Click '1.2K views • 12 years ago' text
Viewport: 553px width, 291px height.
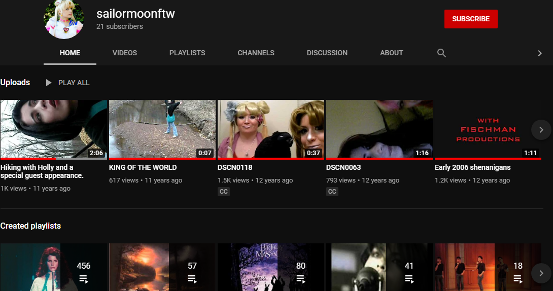click(473, 180)
